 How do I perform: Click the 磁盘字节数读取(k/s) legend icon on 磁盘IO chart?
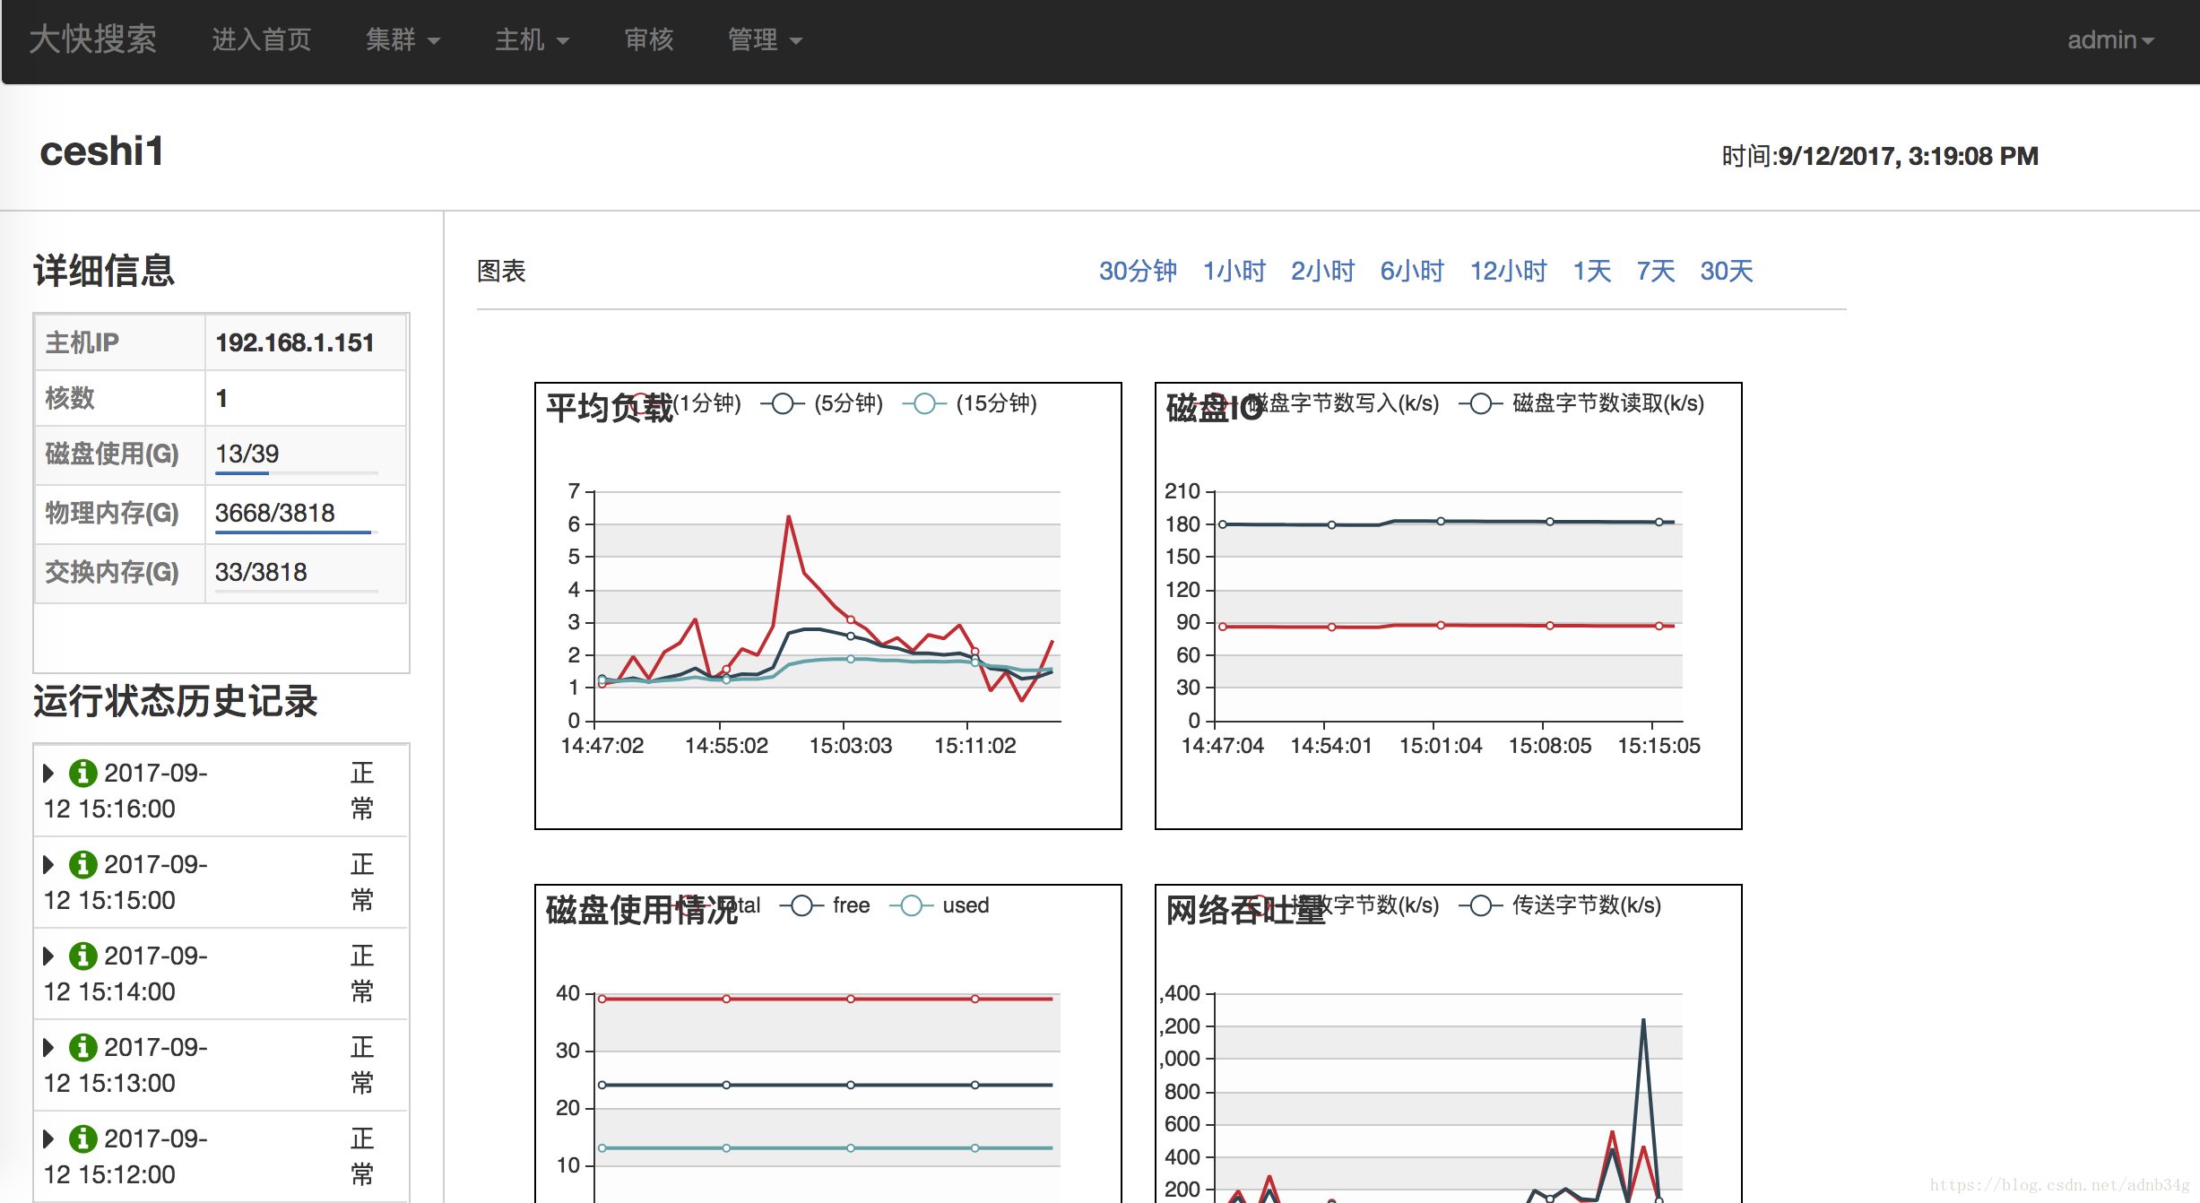click(1481, 403)
